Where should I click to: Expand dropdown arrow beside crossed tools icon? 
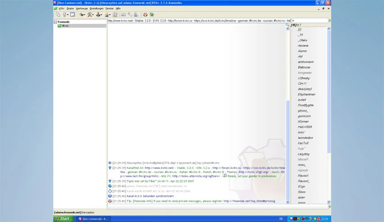[93, 15]
